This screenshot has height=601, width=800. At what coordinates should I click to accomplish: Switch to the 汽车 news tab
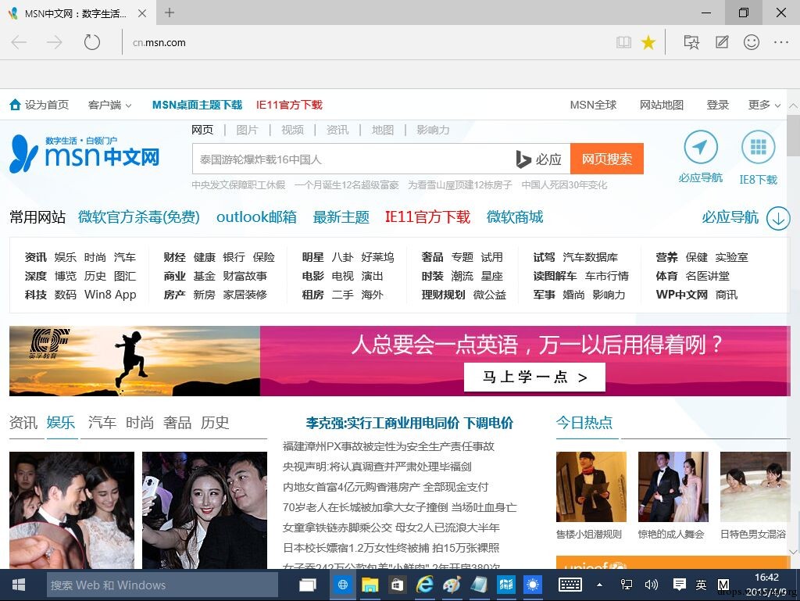[x=102, y=423]
